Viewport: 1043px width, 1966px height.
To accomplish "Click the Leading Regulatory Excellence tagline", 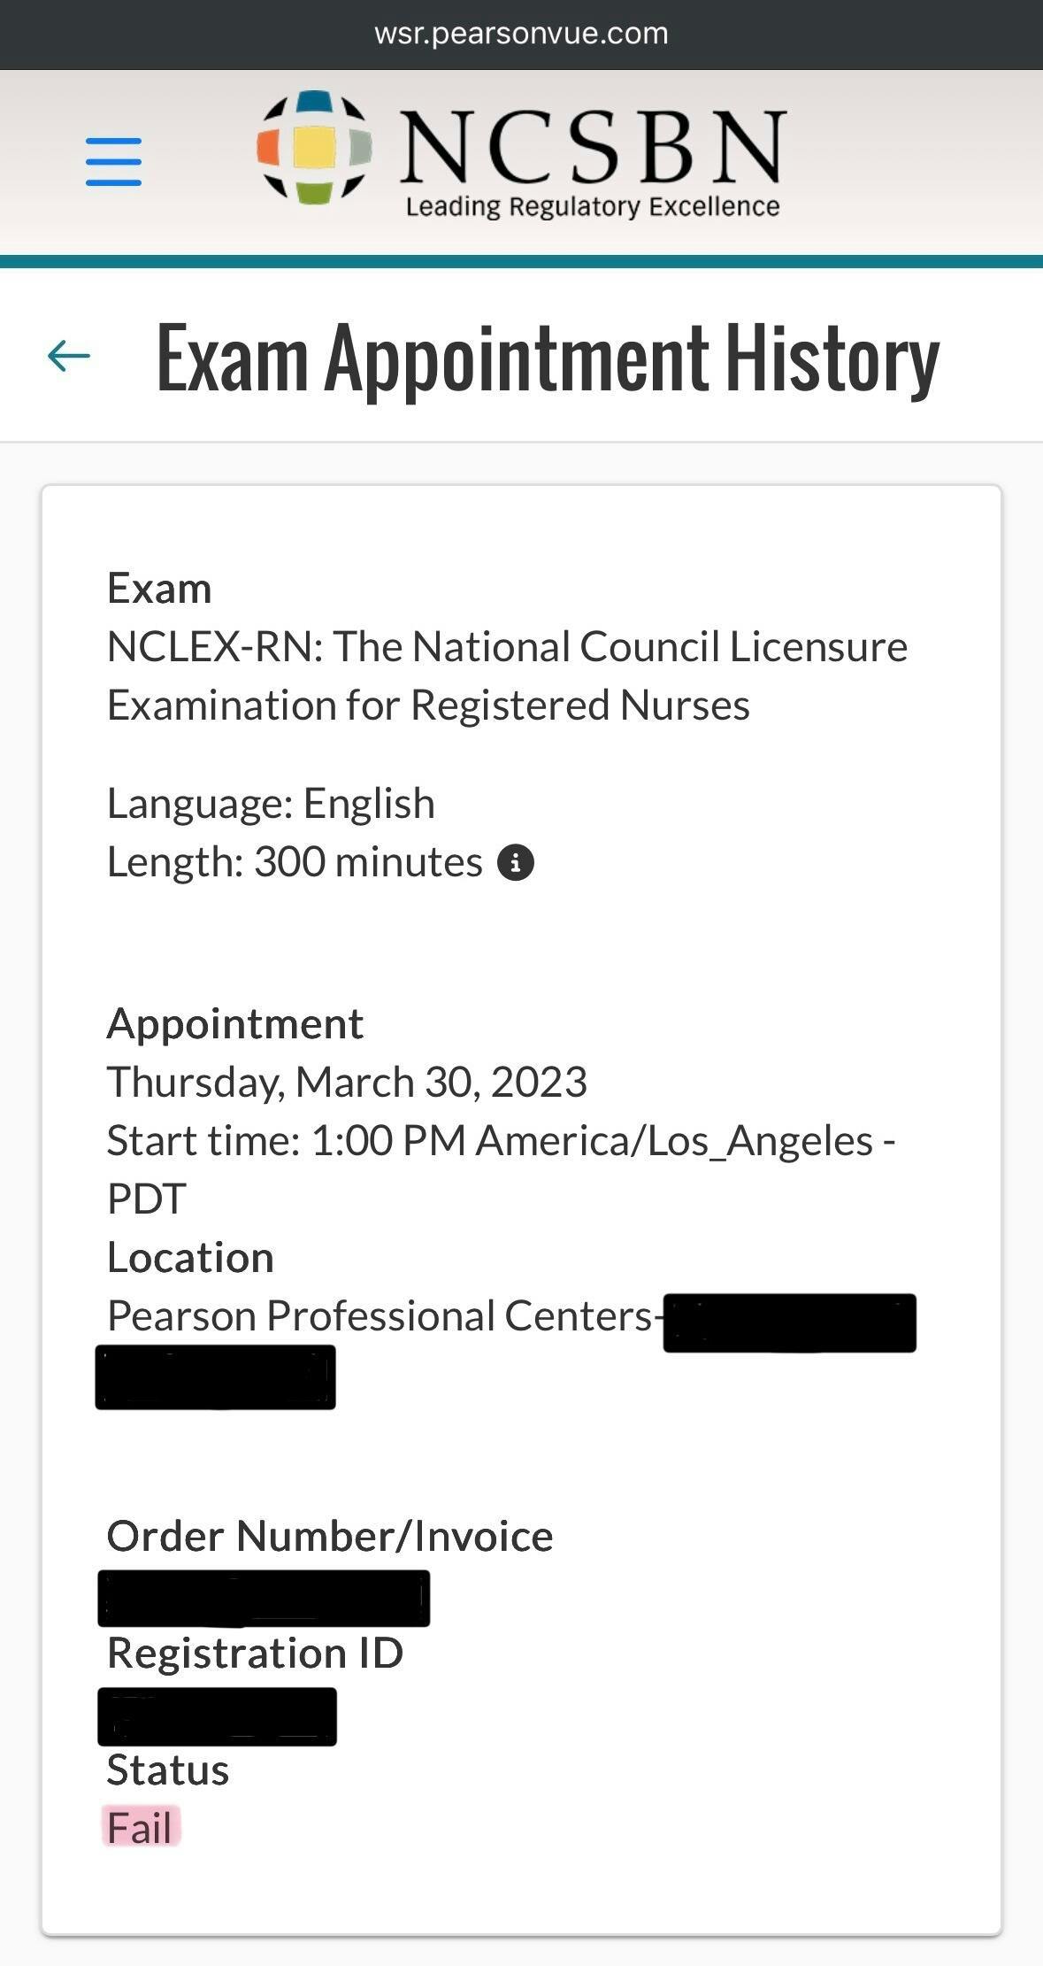I will [x=592, y=207].
